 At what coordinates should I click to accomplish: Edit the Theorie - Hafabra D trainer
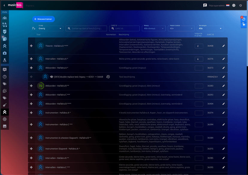click(x=223, y=46)
